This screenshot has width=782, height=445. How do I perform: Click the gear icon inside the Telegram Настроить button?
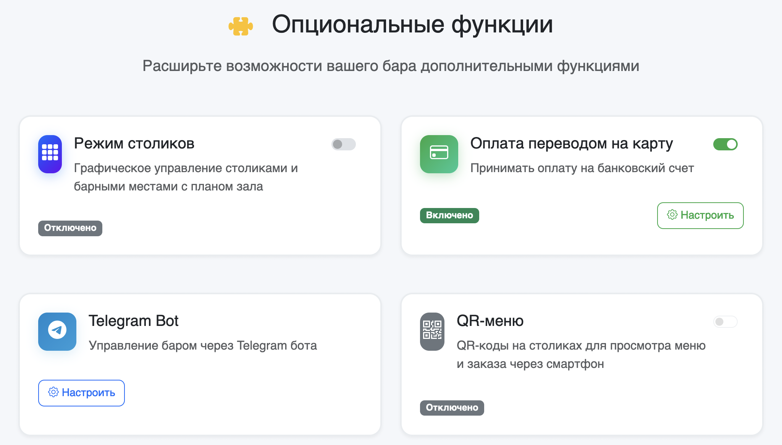tap(54, 393)
